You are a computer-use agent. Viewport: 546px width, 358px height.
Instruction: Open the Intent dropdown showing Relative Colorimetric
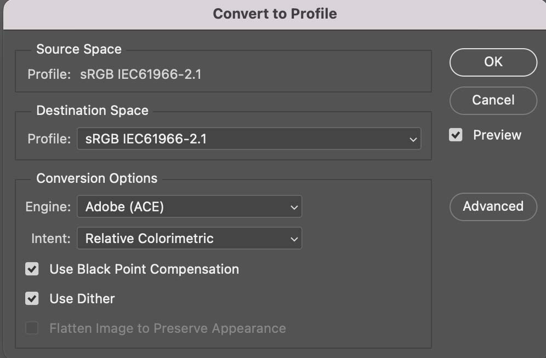(189, 239)
